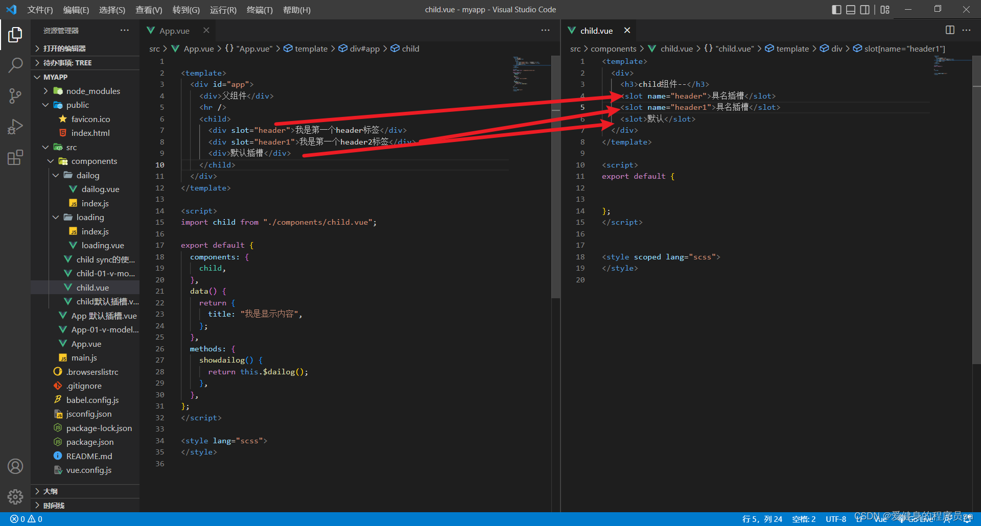The height and width of the screenshot is (526, 981).
Task: Open customize layout icon
Action: pos(885,10)
